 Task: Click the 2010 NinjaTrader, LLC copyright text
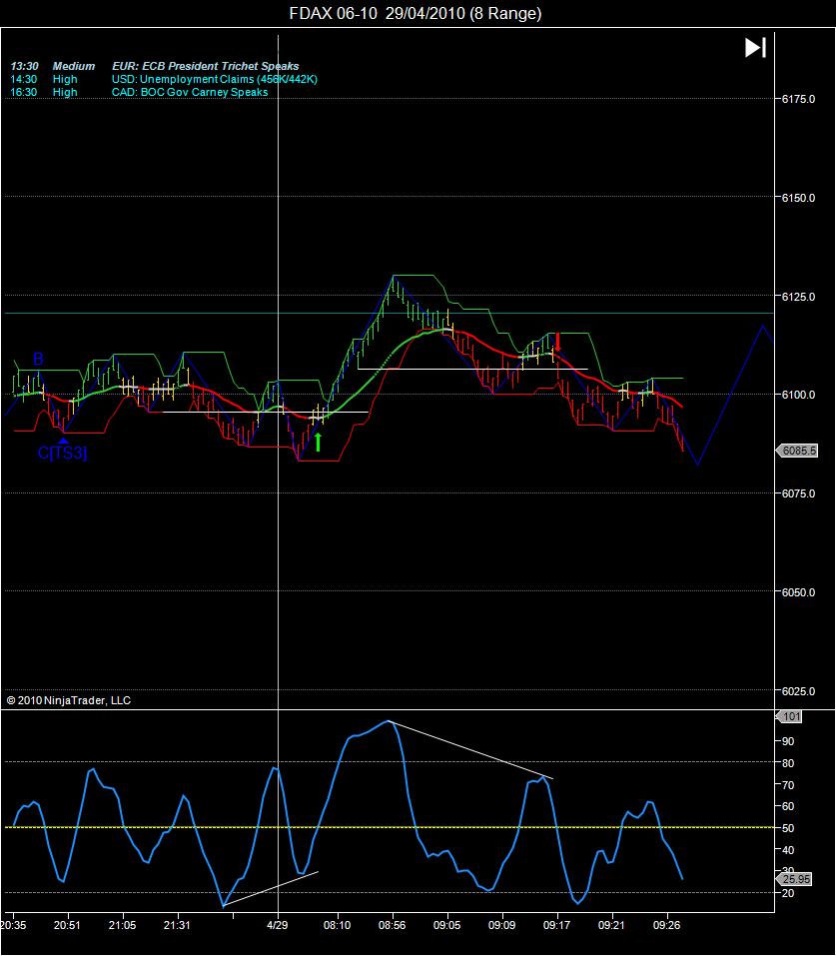pos(69,700)
